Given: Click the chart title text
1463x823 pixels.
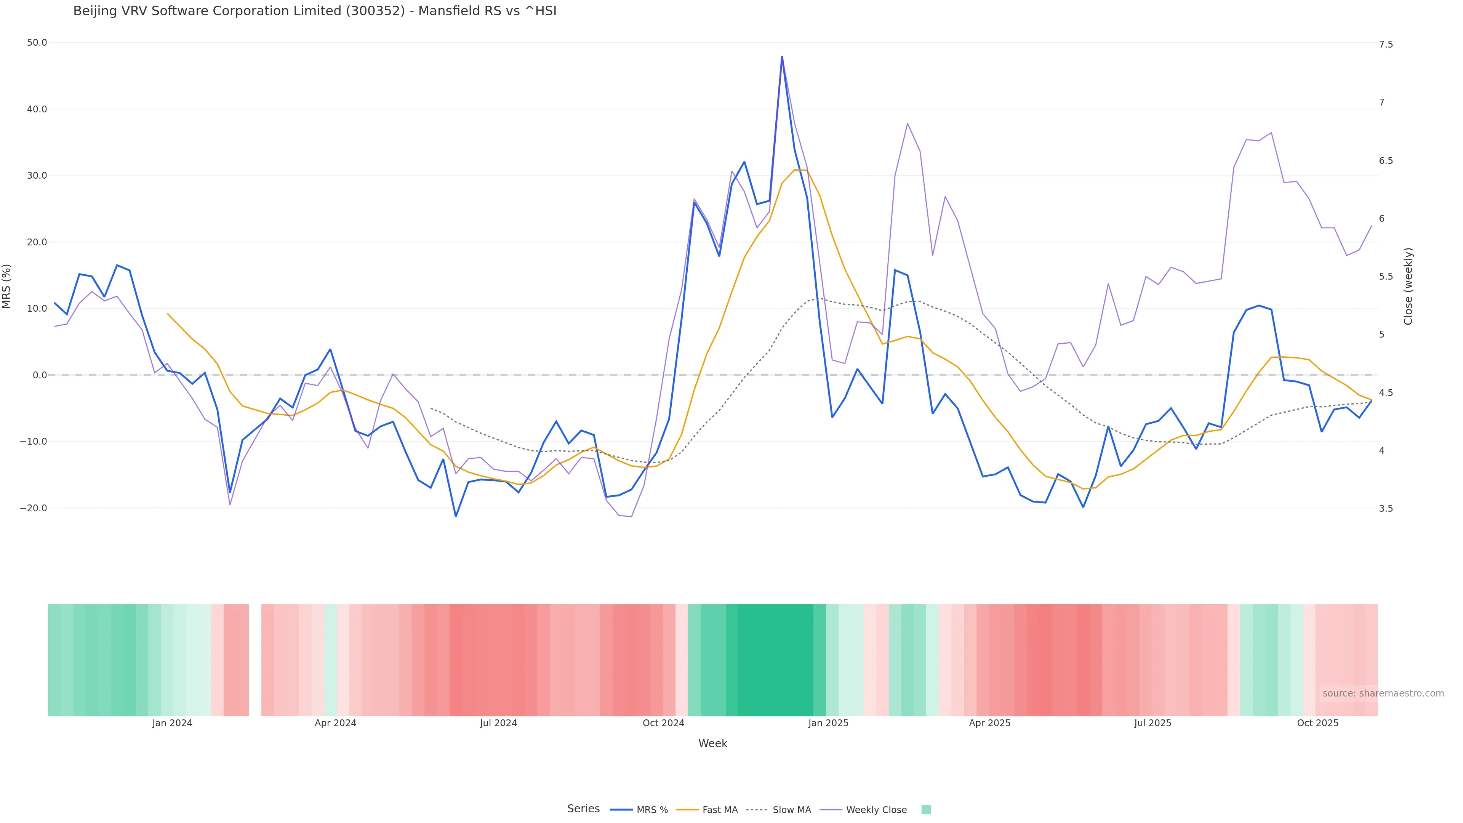Looking at the screenshot, I should pyautogui.click(x=315, y=11).
